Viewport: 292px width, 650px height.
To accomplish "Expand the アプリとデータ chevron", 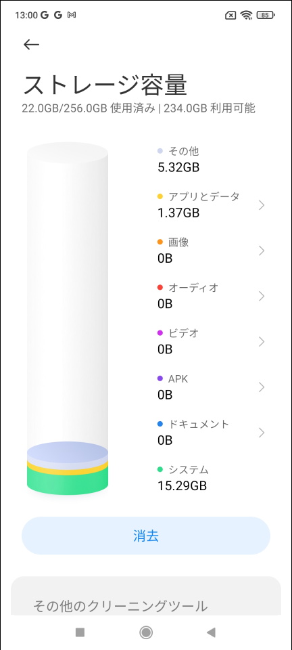I will coord(262,204).
